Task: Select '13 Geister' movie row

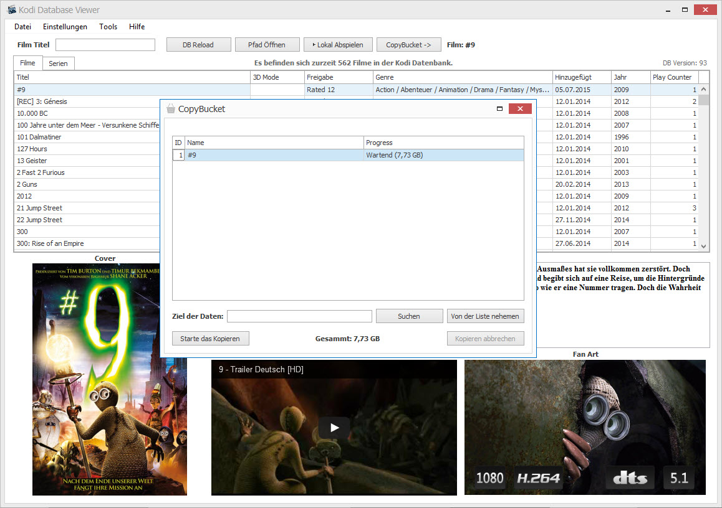Action: click(87, 161)
